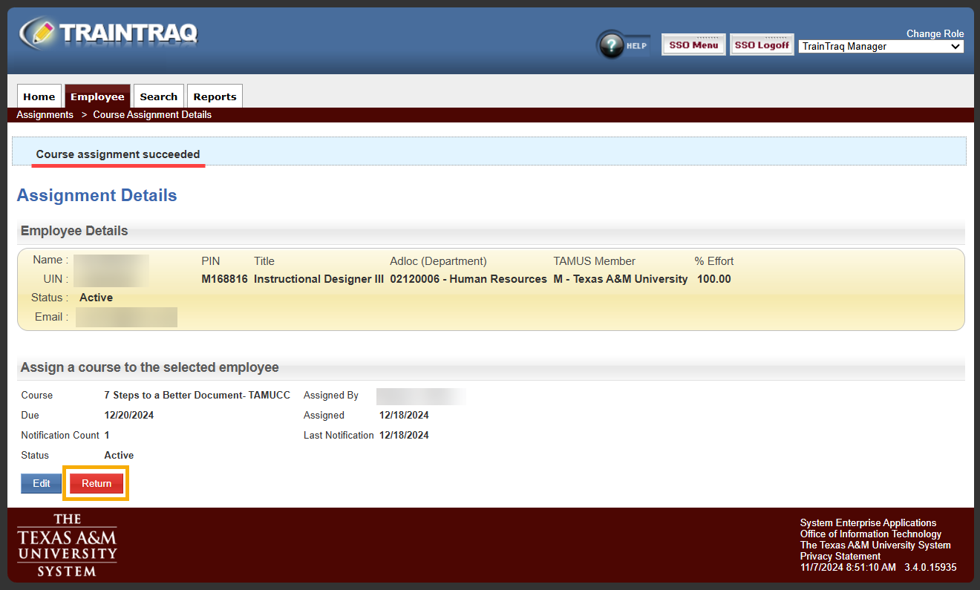Select the Employee tab
Image resolution: width=980 pixels, height=590 pixels.
point(97,96)
